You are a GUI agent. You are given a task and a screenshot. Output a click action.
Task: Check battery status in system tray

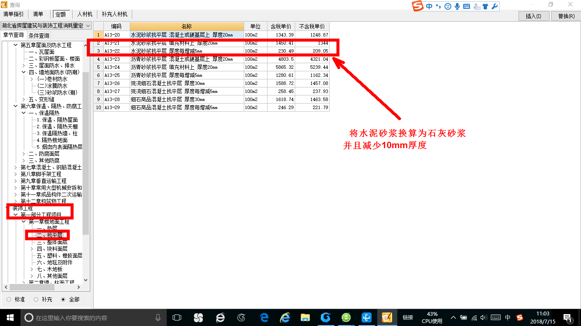(464, 318)
